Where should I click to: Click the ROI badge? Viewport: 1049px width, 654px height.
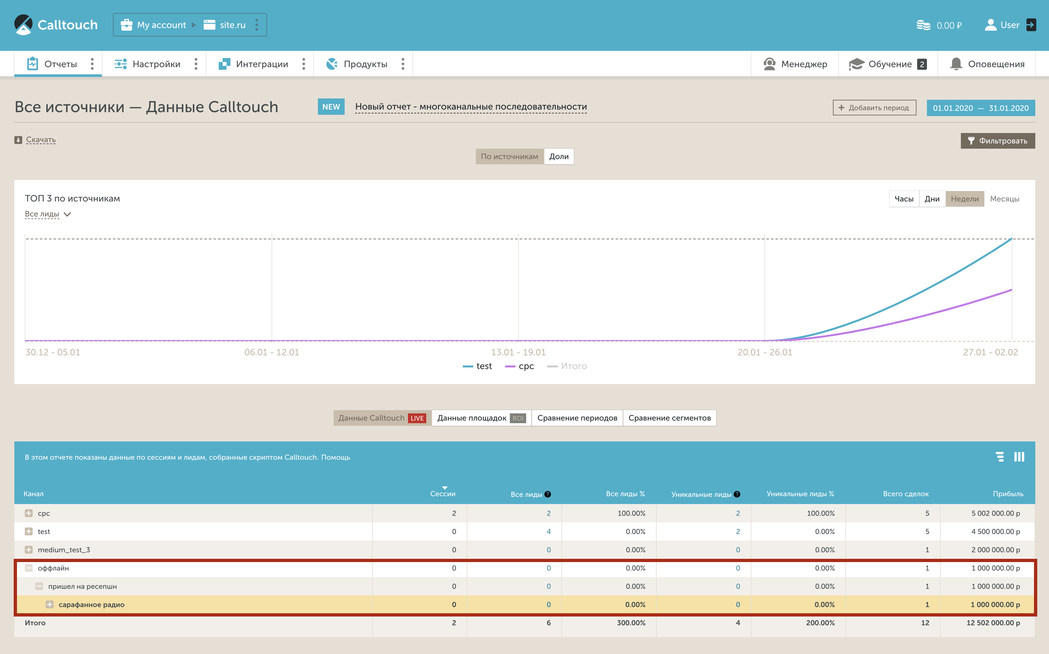[518, 418]
